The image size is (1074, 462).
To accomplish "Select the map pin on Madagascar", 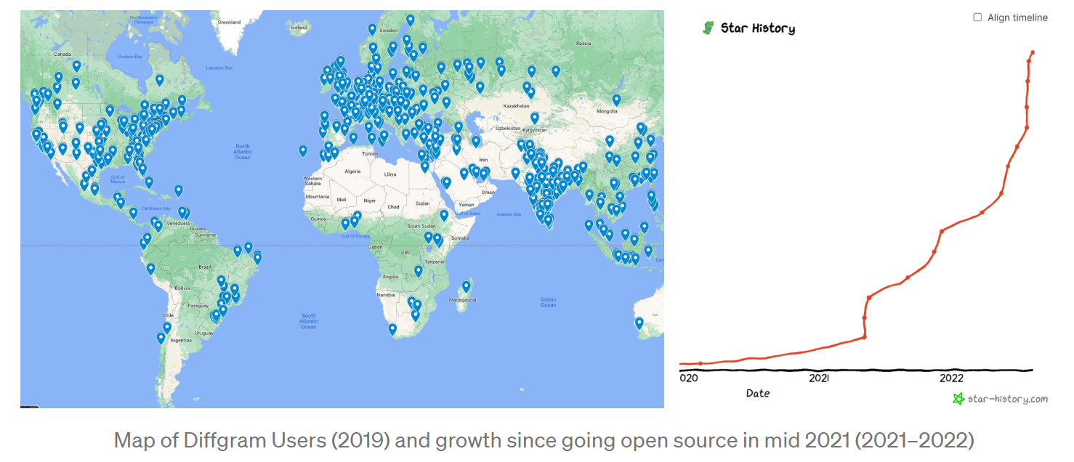I will (466, 286).
